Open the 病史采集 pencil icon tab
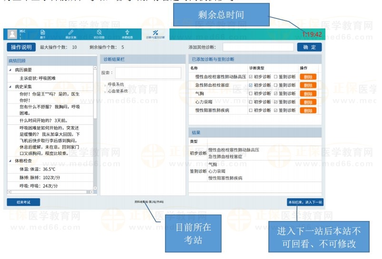Screen dimensions: 382x259 (x=71, y=34)
